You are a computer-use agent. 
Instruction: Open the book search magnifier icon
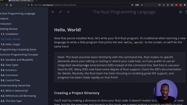(x=68, y=12)
